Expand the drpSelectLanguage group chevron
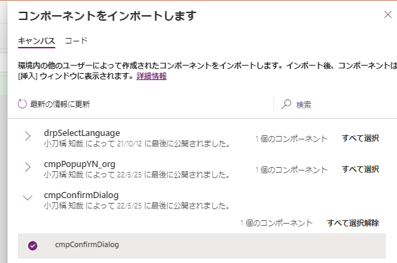The image size is (397, 263). tap(28, 136)
